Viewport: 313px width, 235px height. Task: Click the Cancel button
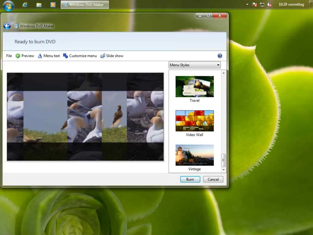point(213,179)
